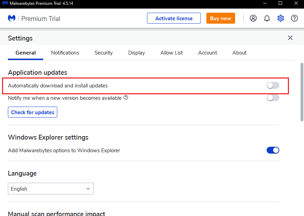Close the Settings panel with the X

pos(290,38)
